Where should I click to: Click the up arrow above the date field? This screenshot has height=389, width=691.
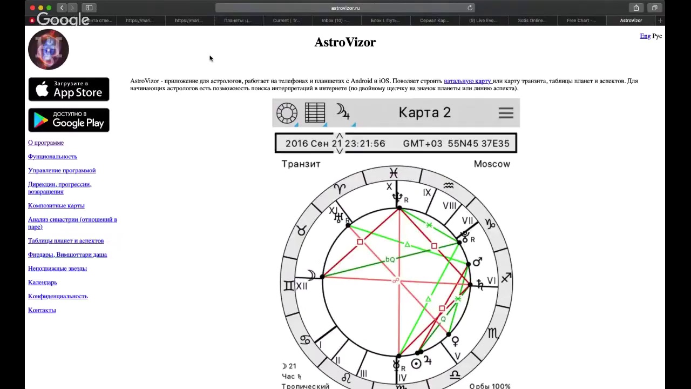pos(339,136)
